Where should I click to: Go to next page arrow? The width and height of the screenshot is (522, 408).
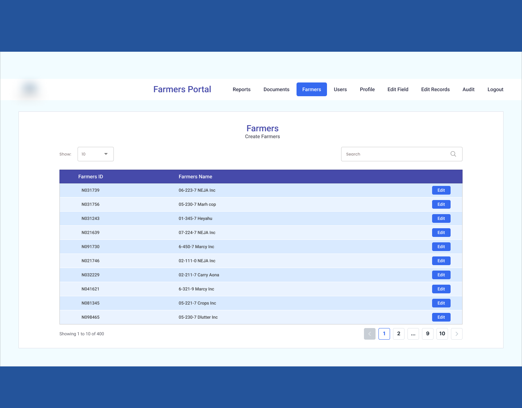click(457, 334)
